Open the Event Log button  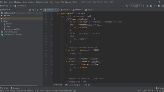point(160,88)
